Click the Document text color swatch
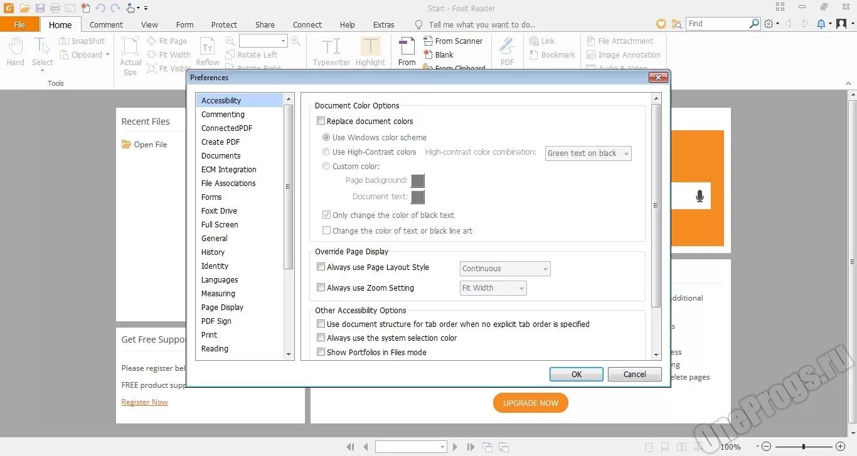This screenshot has width=857, height=456. point(417,197)
